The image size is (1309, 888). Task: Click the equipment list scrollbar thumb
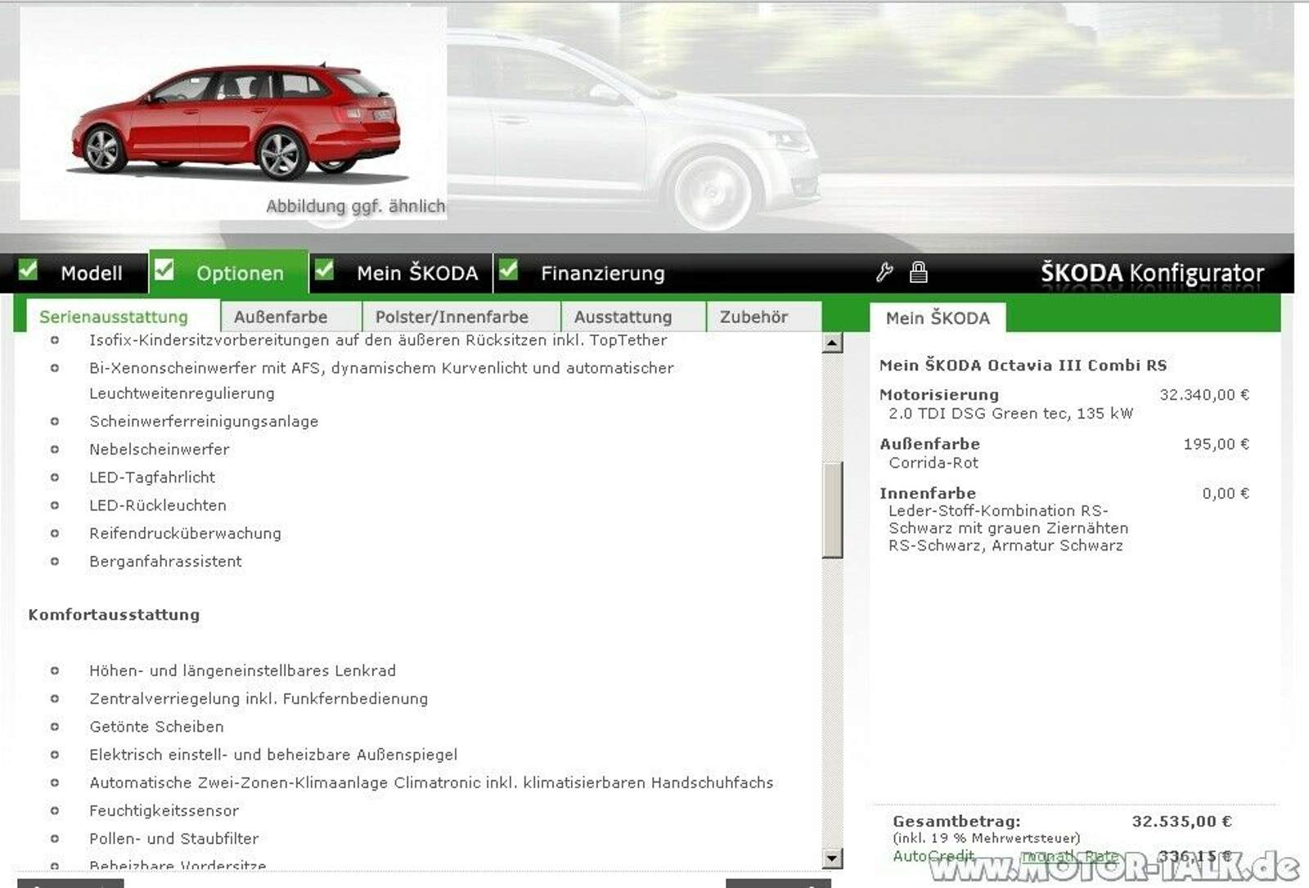[832, 510]
